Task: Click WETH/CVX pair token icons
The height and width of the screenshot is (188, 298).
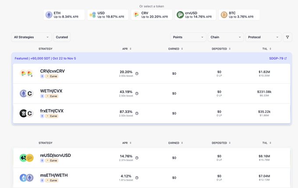Action: click(26, 93)
